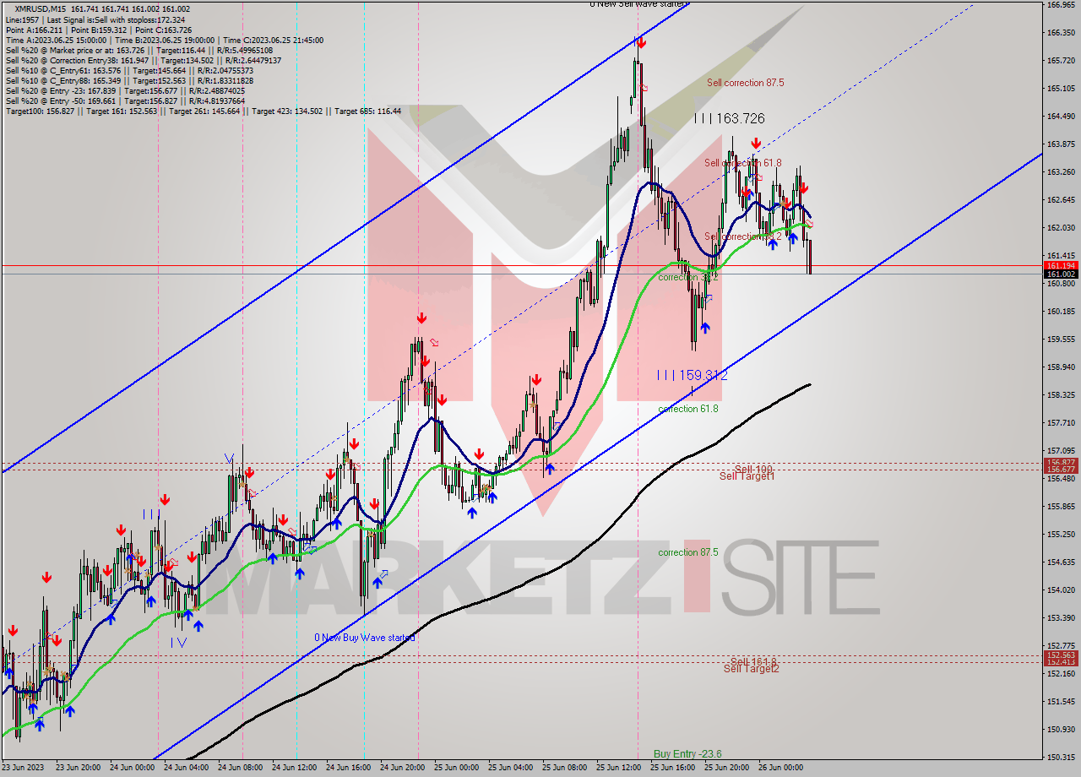Click 157.710 on the price axis

pos(1060,423)
